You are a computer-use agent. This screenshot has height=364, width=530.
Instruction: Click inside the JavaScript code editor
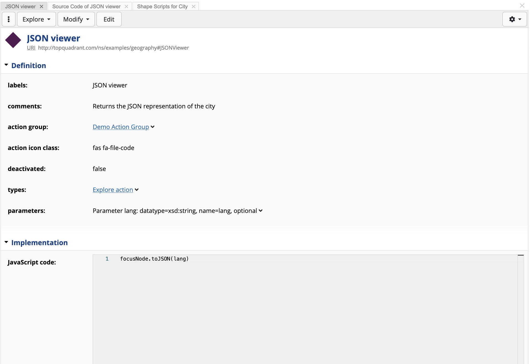(x=303, y=303)
